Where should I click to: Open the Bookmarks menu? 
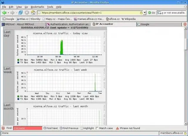click(37, 7)
